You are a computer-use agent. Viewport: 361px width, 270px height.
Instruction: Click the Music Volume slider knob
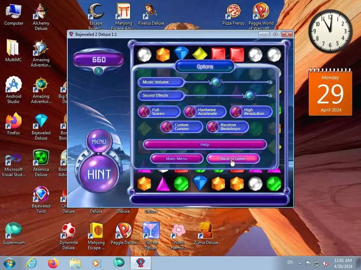click(x=216, y=82)
